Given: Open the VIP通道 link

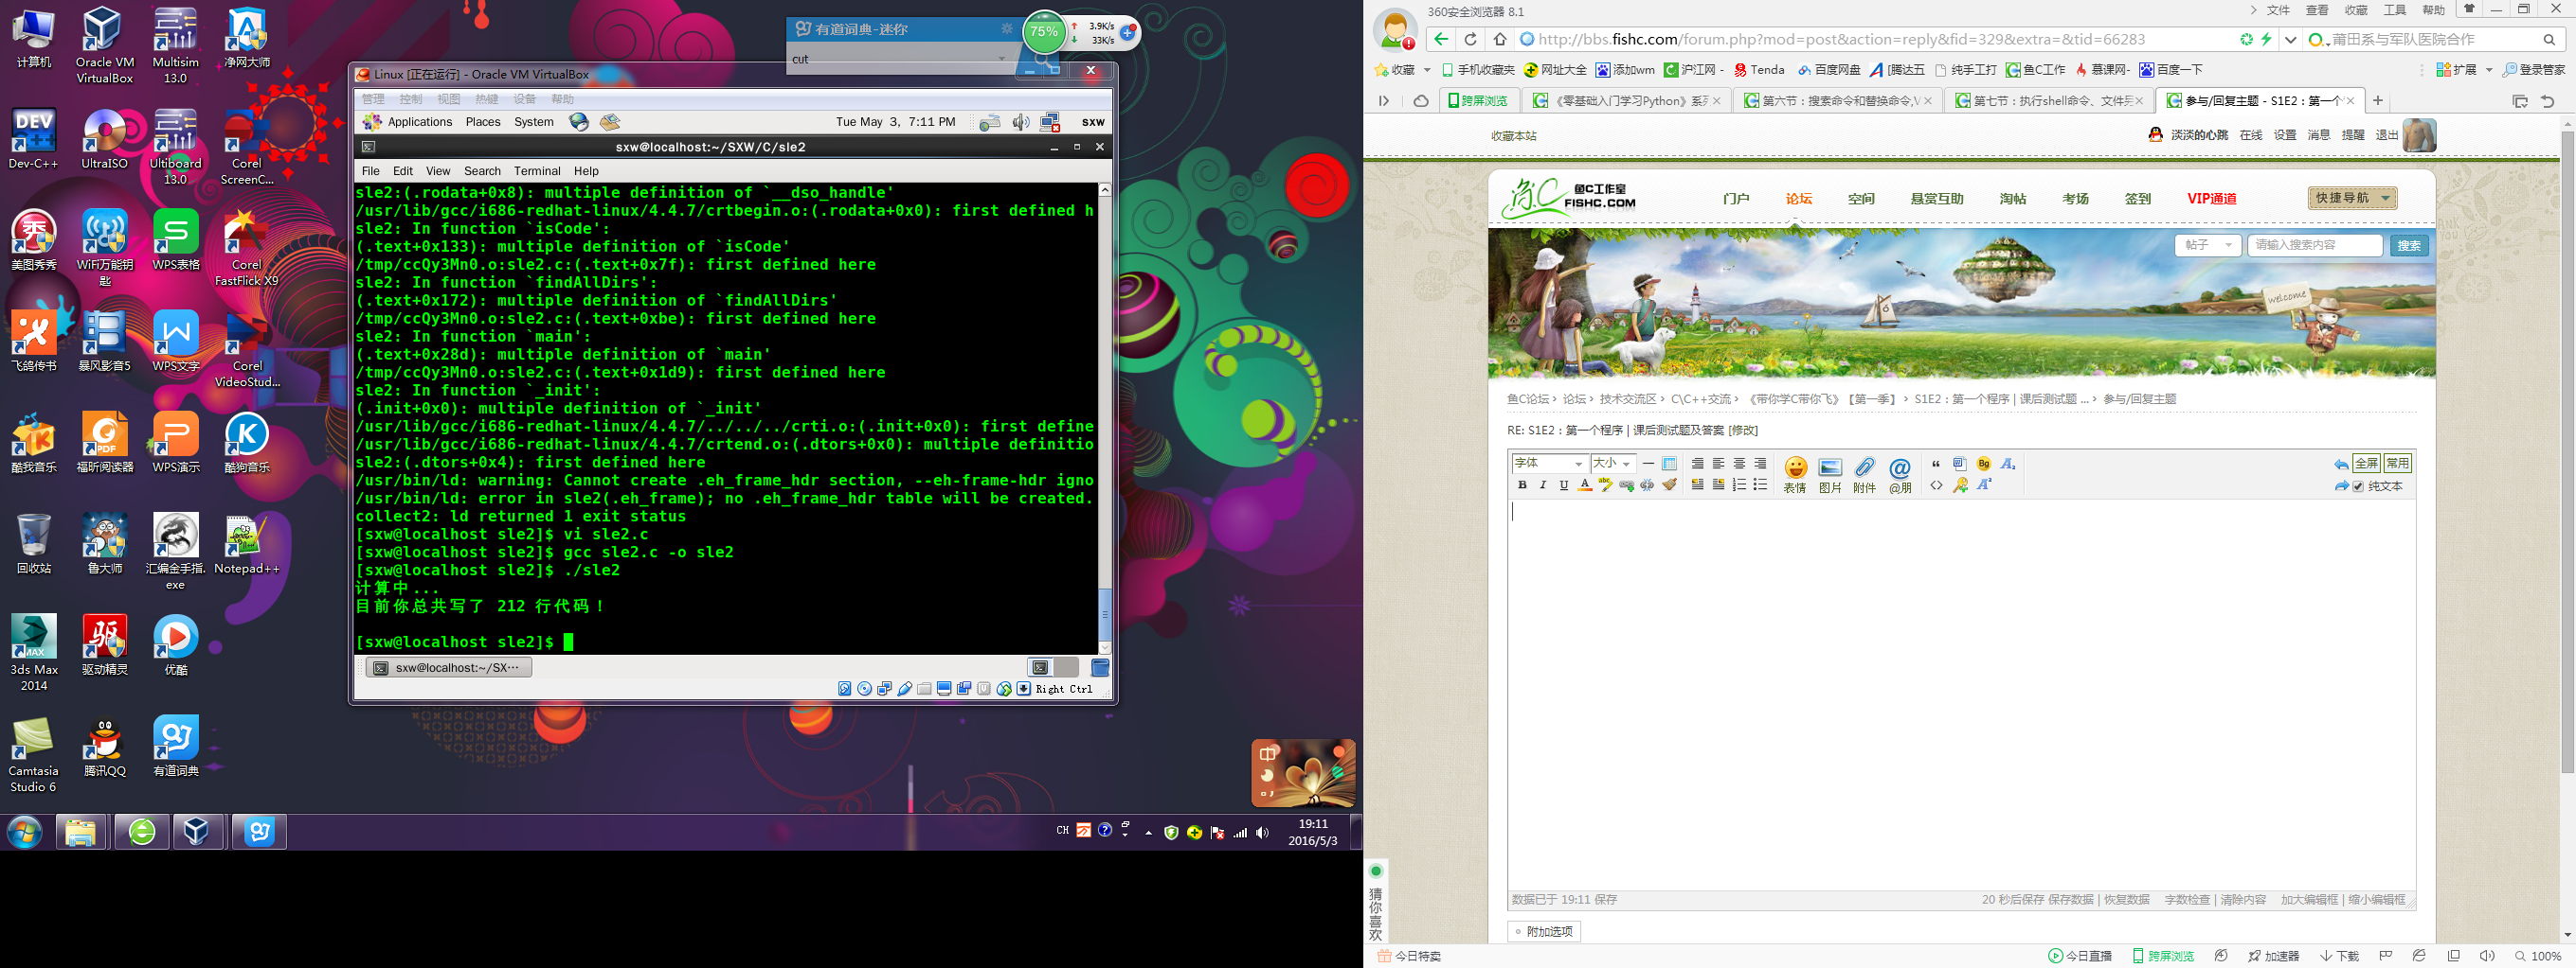Looking at the screenshot, I should click(2211, 199).
